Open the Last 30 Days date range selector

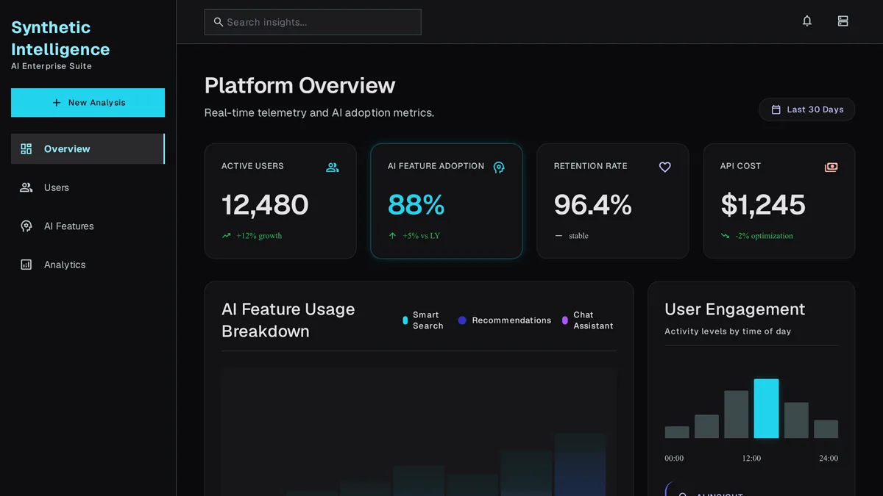[x=807, y=109]
